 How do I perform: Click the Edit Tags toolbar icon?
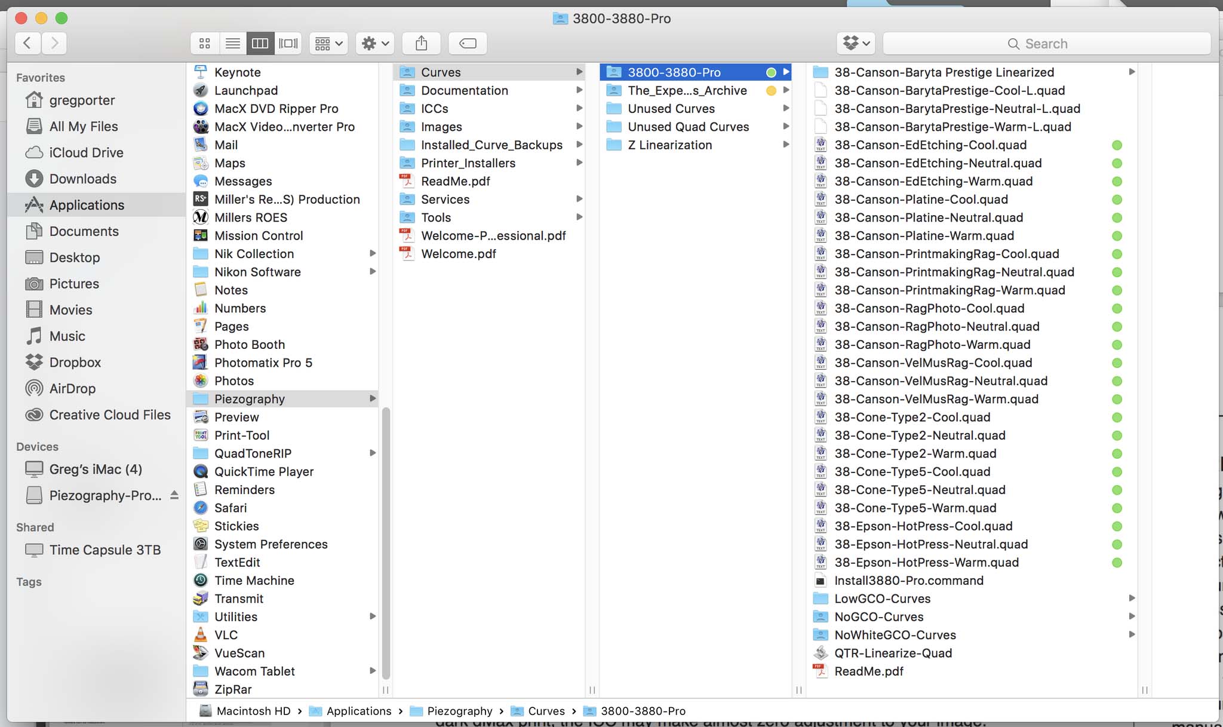[468, 44]
